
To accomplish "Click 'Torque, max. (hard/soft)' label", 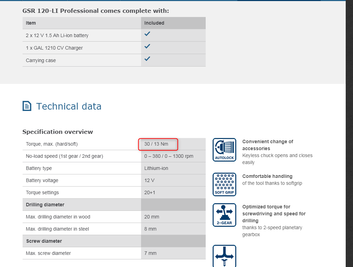I will (x=52, y=144).
